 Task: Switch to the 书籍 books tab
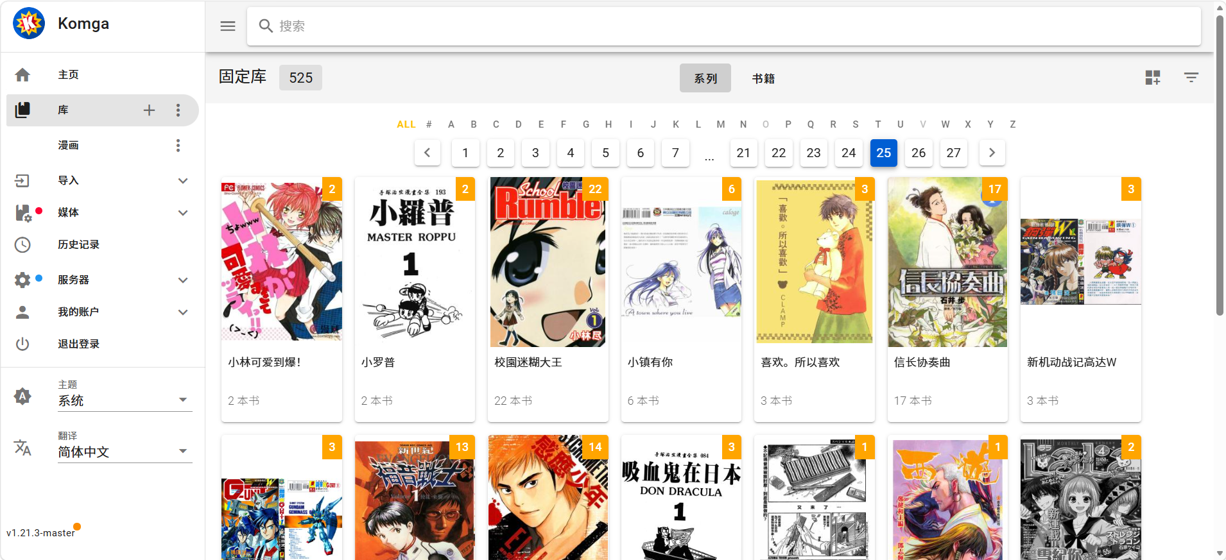point(763,78)
